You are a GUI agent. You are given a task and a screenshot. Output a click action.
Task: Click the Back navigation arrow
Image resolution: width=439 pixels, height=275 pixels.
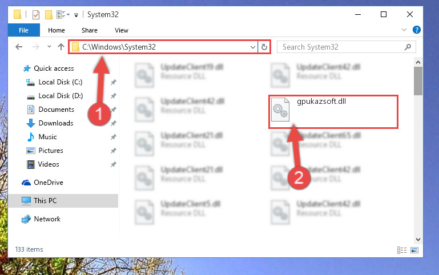[19, 47]
